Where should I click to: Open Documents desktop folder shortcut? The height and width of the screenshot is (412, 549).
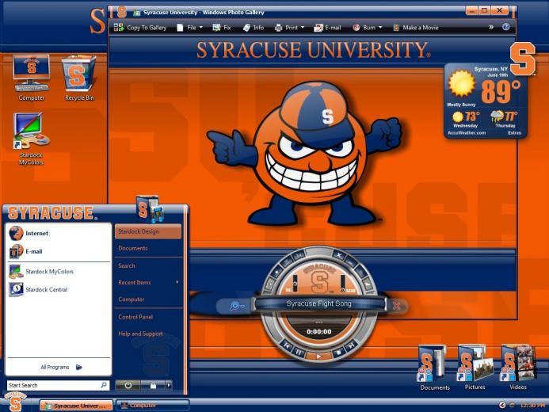434,368
